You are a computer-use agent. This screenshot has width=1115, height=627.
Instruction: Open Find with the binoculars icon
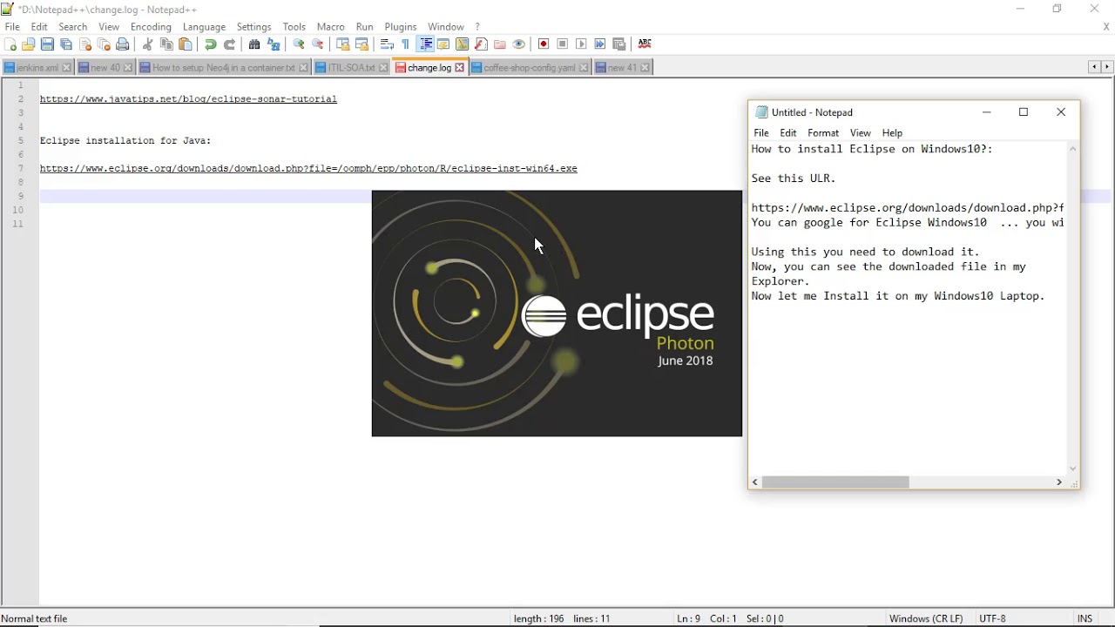pos(254,44)
